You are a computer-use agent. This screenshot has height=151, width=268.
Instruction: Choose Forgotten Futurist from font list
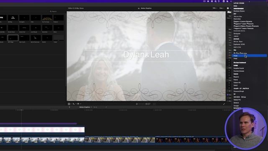(239, 68)
